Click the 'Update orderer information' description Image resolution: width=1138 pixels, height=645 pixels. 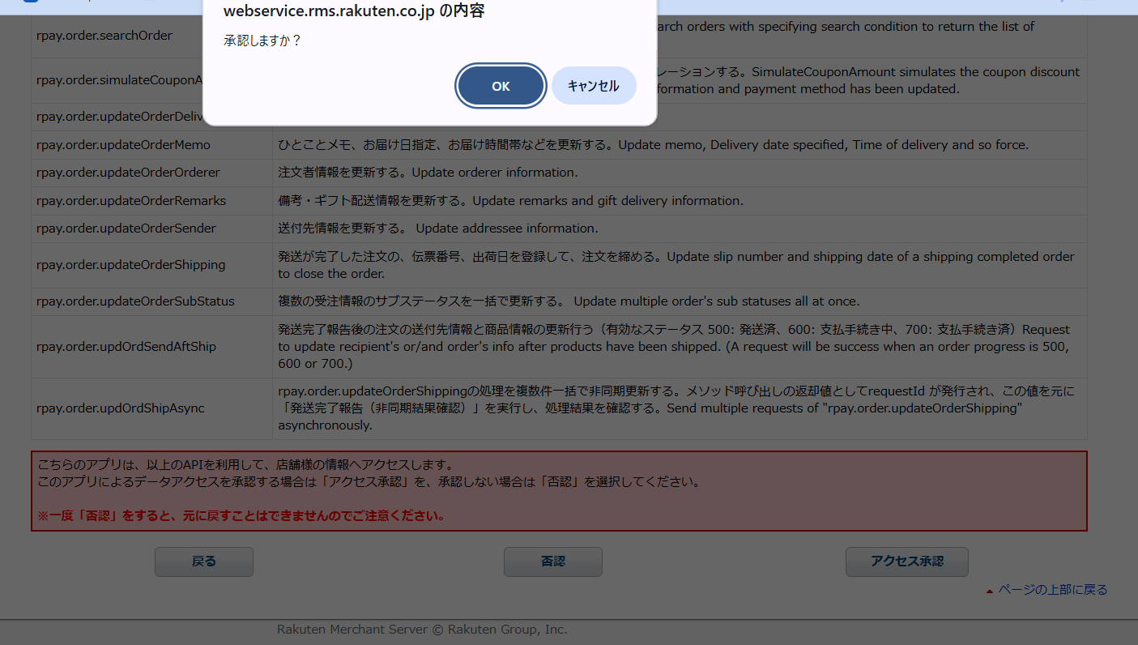[x=428, y=173]
